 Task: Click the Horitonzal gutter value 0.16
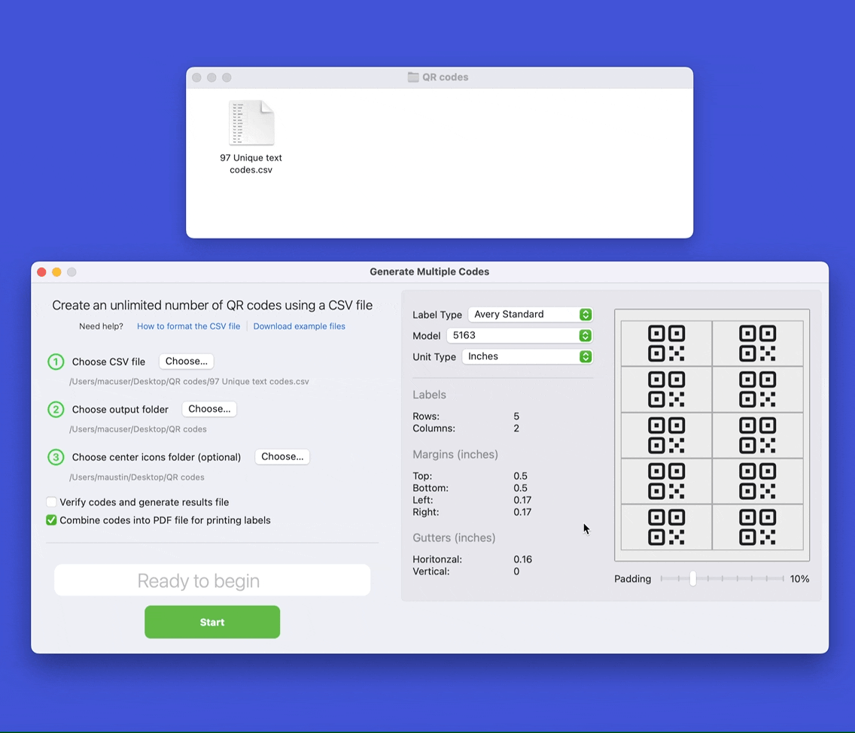523,559
